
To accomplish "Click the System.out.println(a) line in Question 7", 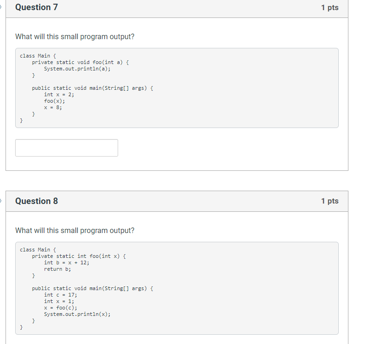I will click(x=76, y=68).
